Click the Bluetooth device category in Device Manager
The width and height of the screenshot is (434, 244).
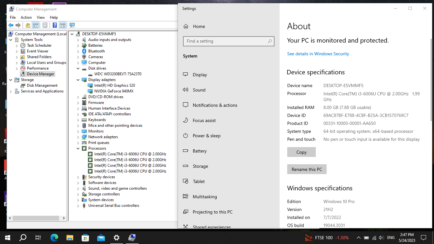[97, 51]
